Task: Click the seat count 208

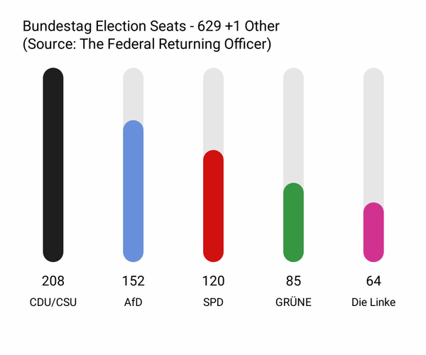Action: click(x=53, y=280)
